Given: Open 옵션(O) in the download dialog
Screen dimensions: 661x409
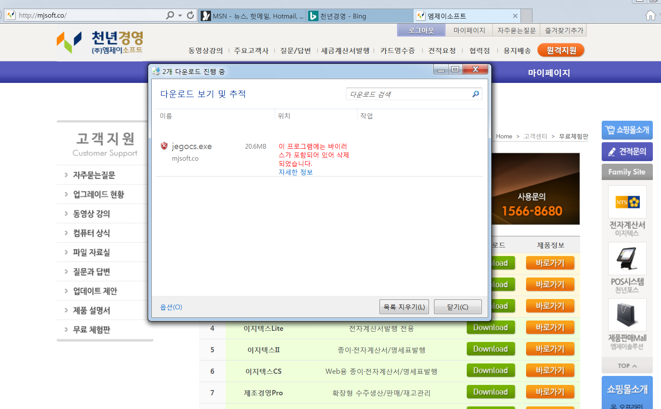Looking at the screenshot, I should point(171,307).
